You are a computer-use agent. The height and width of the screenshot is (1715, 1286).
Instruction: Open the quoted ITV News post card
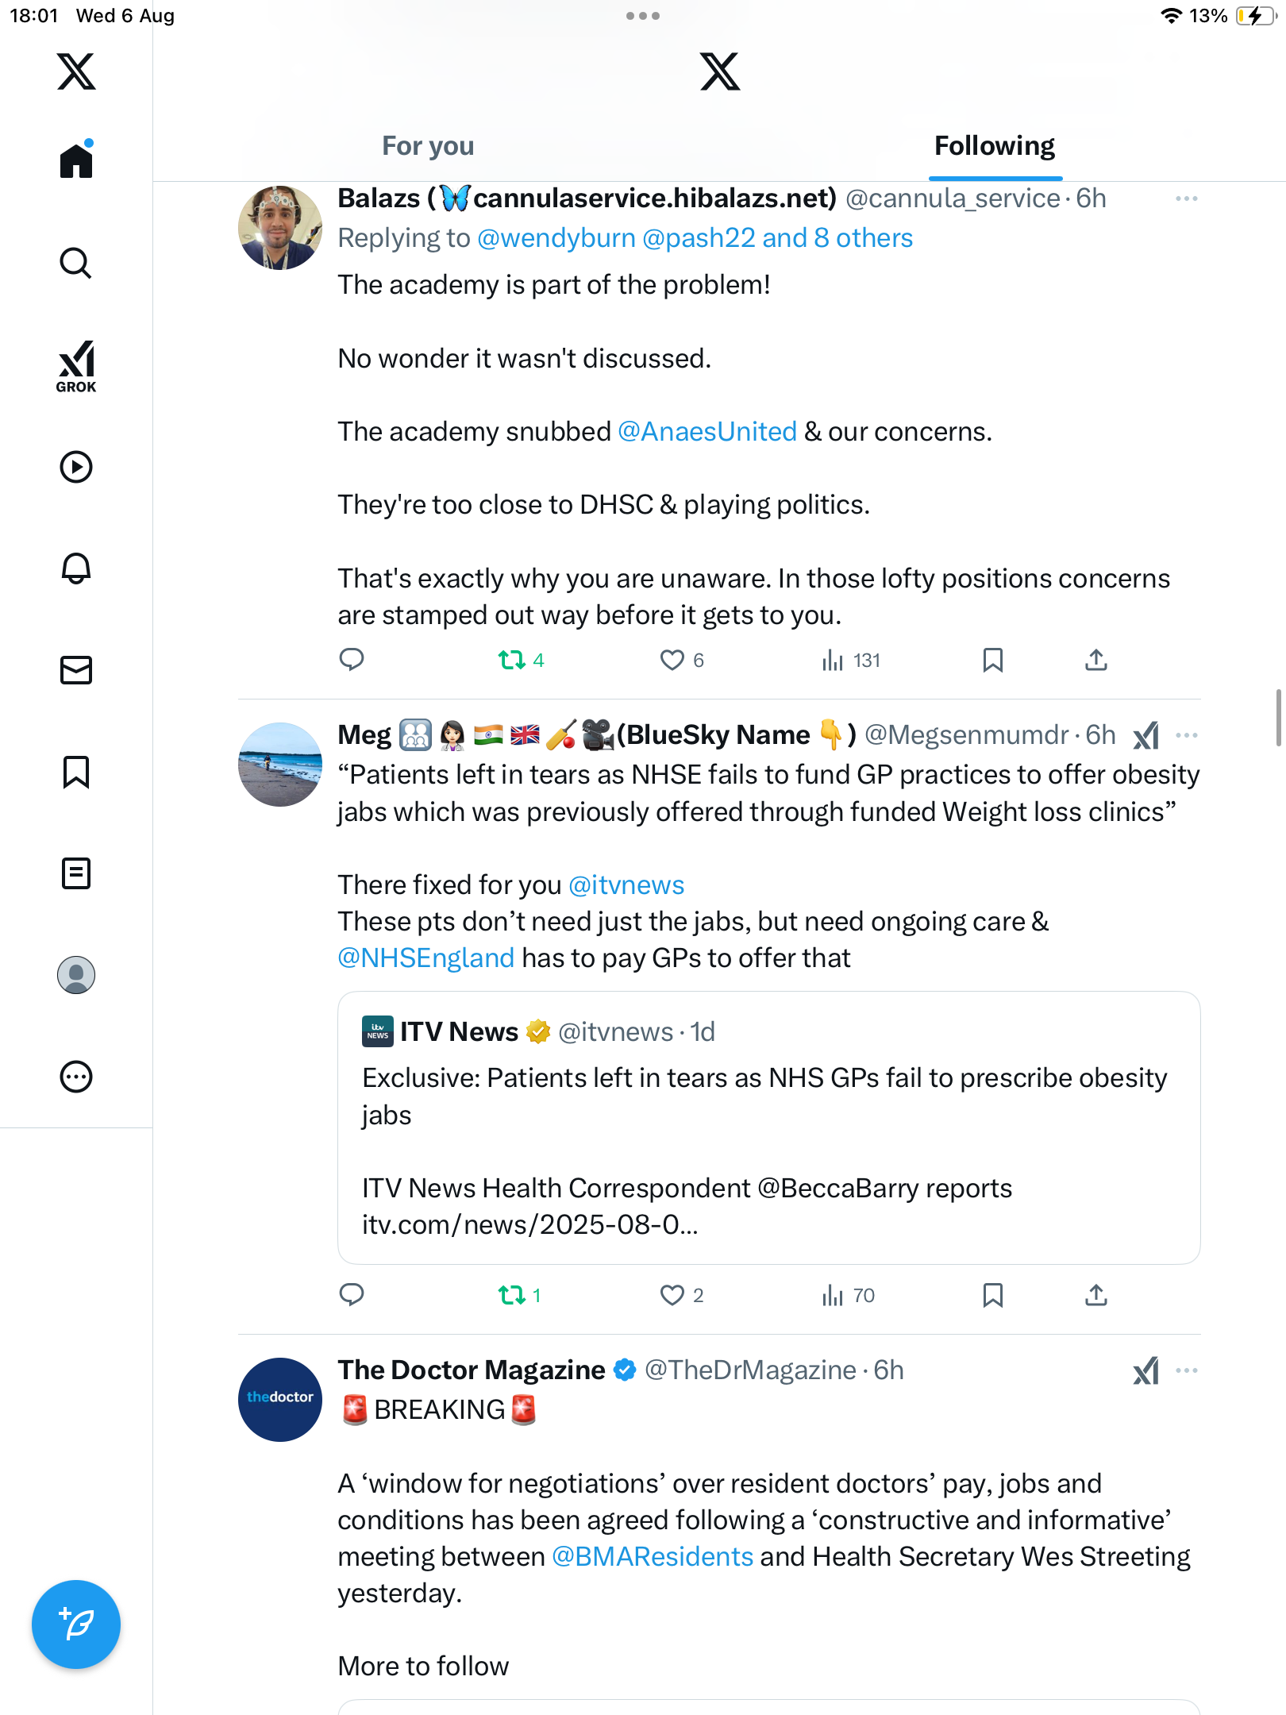[x=768, y=1127]
